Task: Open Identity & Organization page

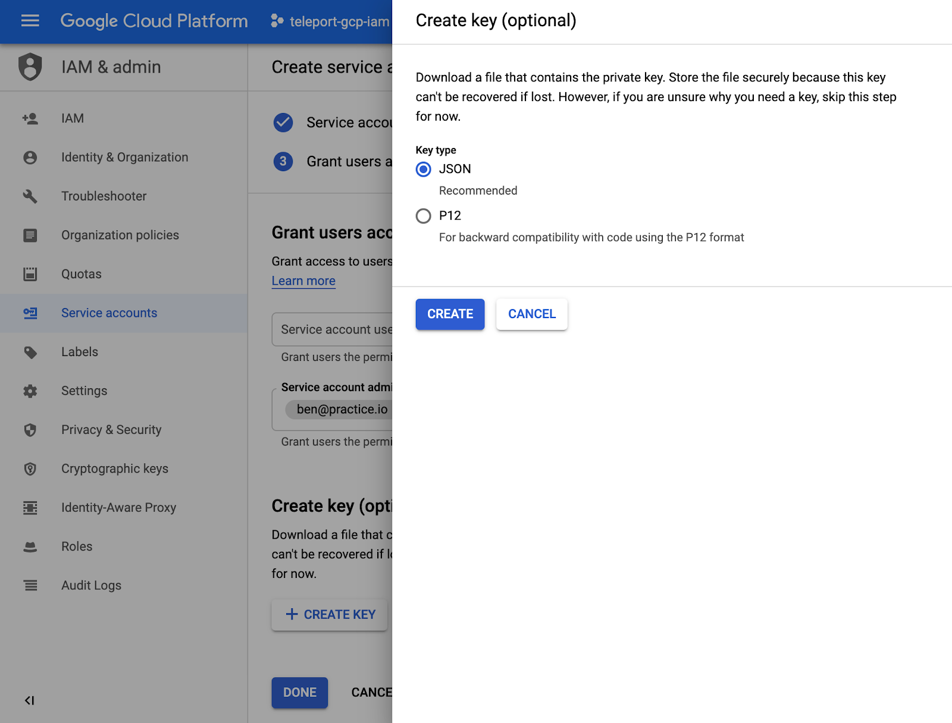Action: (124, 157)
